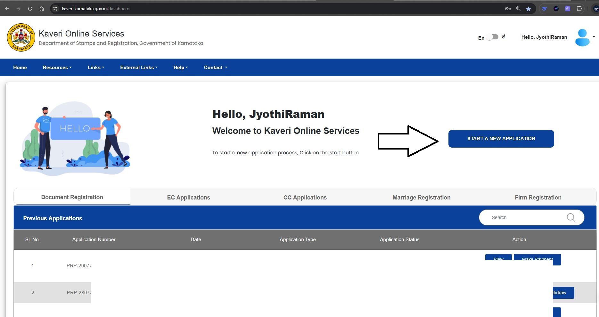Go to Home in the navigation bar
The image size is (599, 317).
coord(20,68)
